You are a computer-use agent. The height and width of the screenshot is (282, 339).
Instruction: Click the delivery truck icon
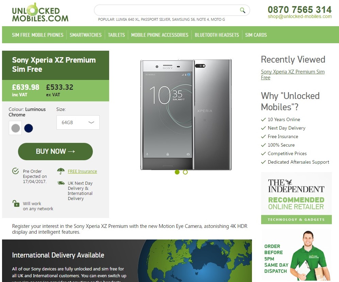click(x=61, y=183)
